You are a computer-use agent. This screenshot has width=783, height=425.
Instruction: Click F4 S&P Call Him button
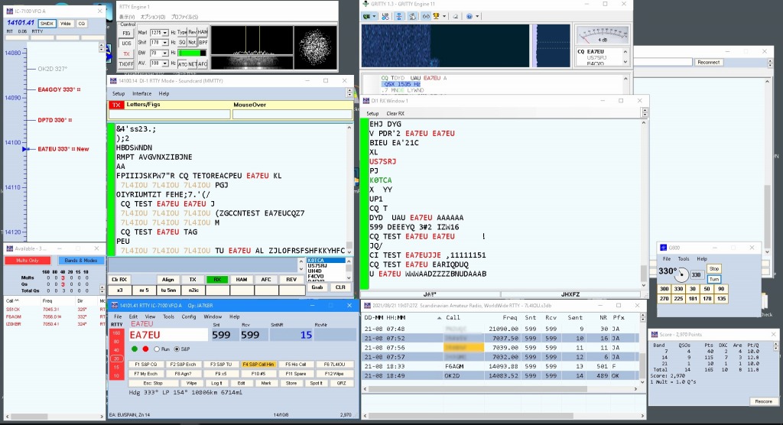(x=258, y=365)
